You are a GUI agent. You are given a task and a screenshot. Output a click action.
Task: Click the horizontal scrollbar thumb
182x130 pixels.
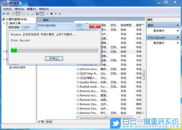[106, 117]
